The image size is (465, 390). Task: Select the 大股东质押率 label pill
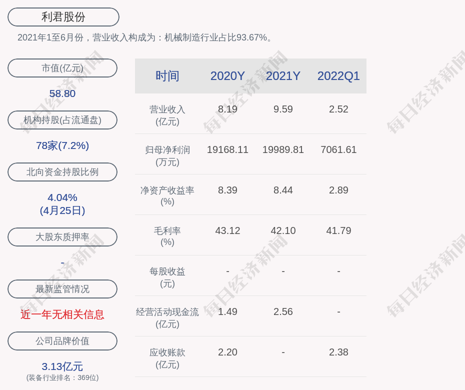pyautogui.click(x=62, y=237)
